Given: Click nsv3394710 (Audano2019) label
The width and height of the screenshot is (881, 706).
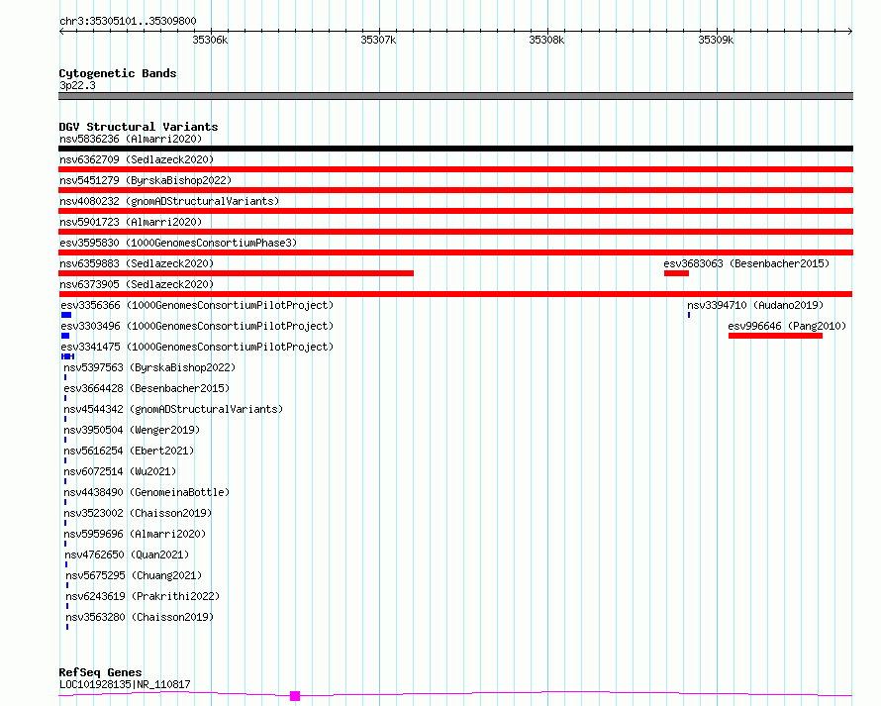Looking at the screenshot, I should point(755,305).
